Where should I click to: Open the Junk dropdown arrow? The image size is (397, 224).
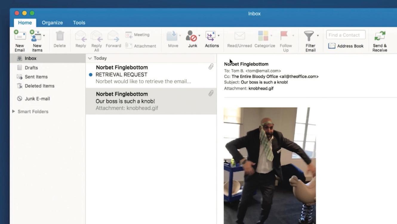(x=199, y=36)
